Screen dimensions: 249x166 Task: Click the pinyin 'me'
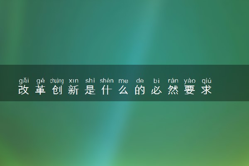[x=123, y=81]
